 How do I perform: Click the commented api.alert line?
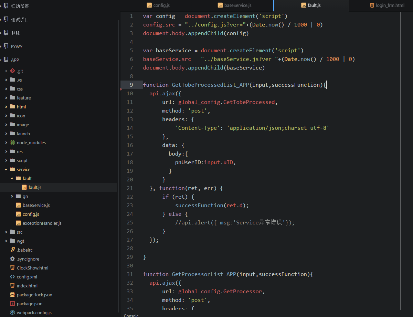coord(235,223)
